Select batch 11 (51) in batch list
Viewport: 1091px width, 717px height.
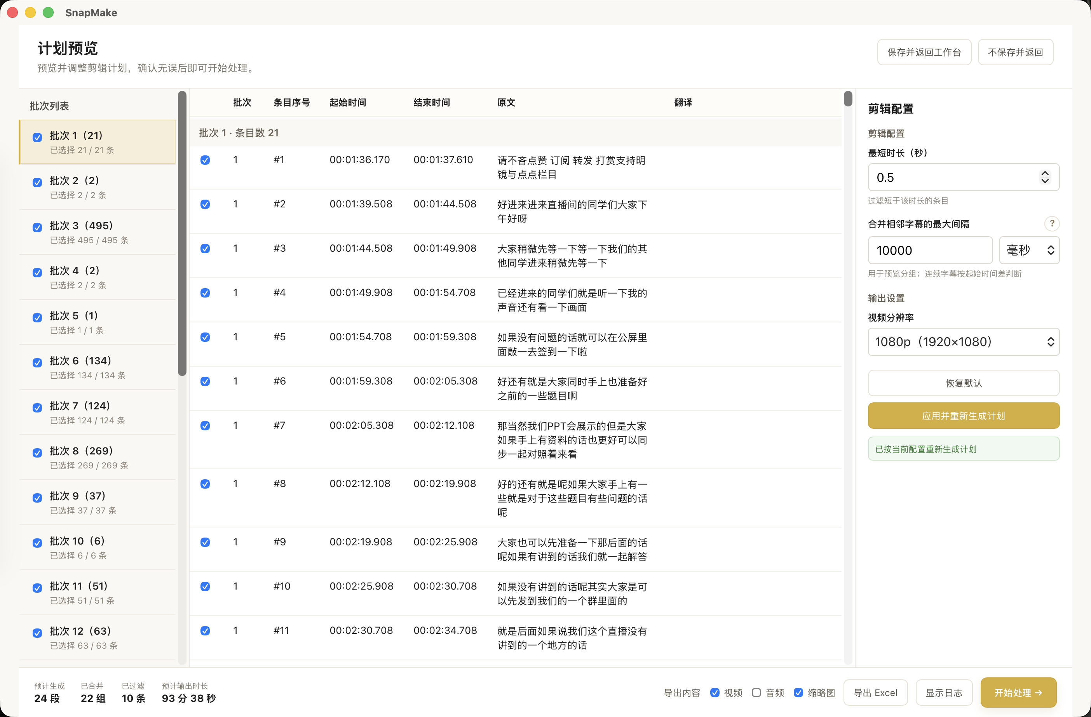click(x=97, y=593)
